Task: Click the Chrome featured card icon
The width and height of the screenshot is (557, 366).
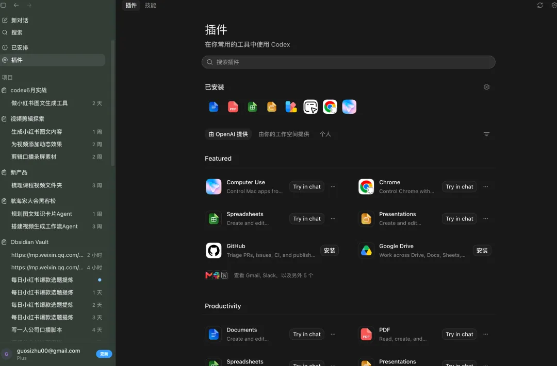Action: 366,186
